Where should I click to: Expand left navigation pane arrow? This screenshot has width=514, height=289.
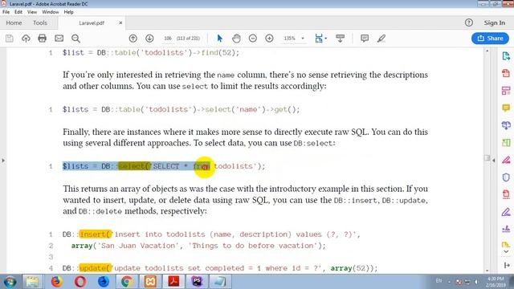(3, 161)
